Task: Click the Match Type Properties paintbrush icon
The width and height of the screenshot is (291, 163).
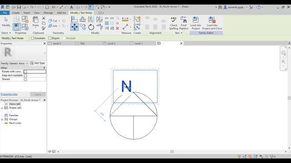Action: click(x=44, y=28)
